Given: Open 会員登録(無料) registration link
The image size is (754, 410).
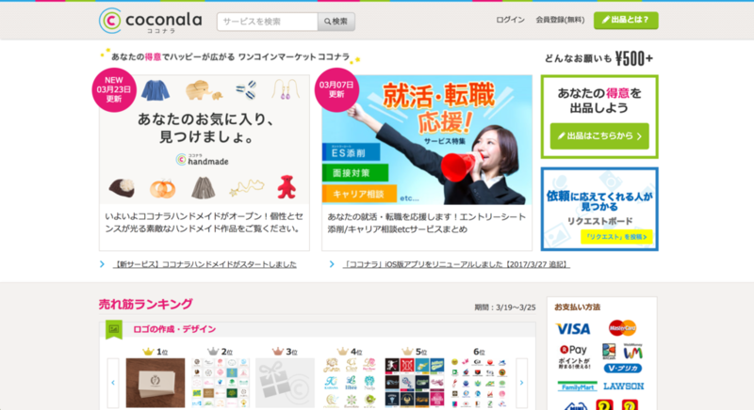Looking at the screenshot, I should pyautogui.click(x=560, y=20).
